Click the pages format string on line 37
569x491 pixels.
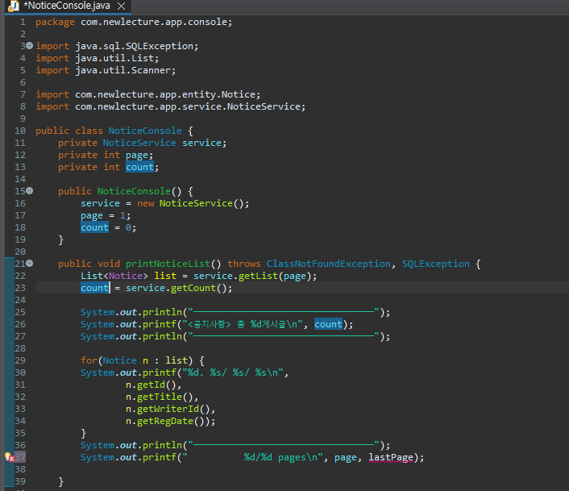click(252, 457)
